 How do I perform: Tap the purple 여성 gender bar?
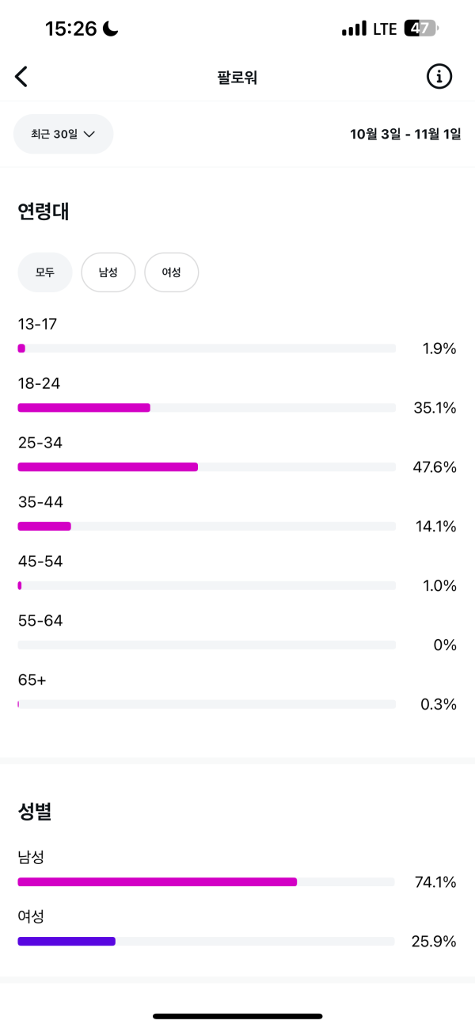(66, 941)
